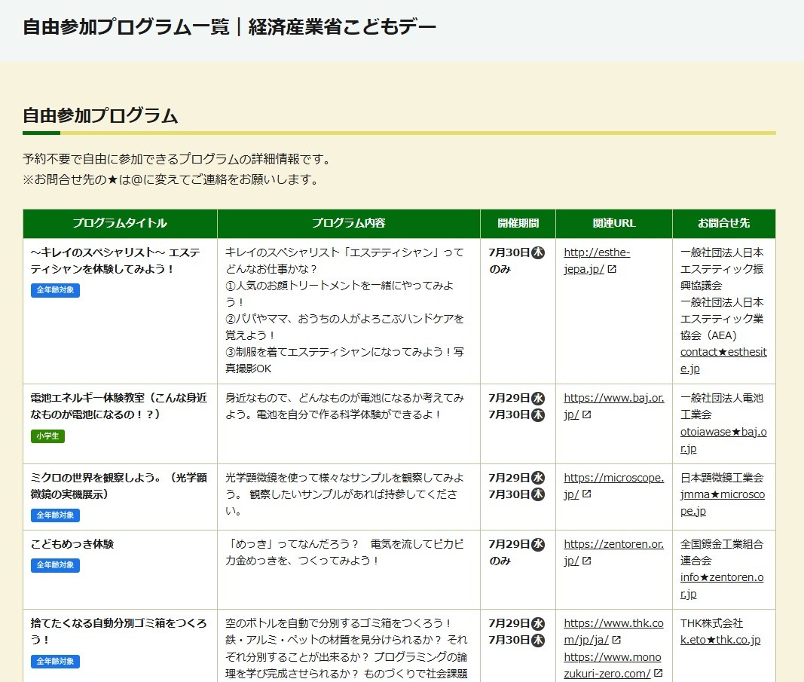
Task: Click プログラムタイトル column header
Action: click(120, 223)
